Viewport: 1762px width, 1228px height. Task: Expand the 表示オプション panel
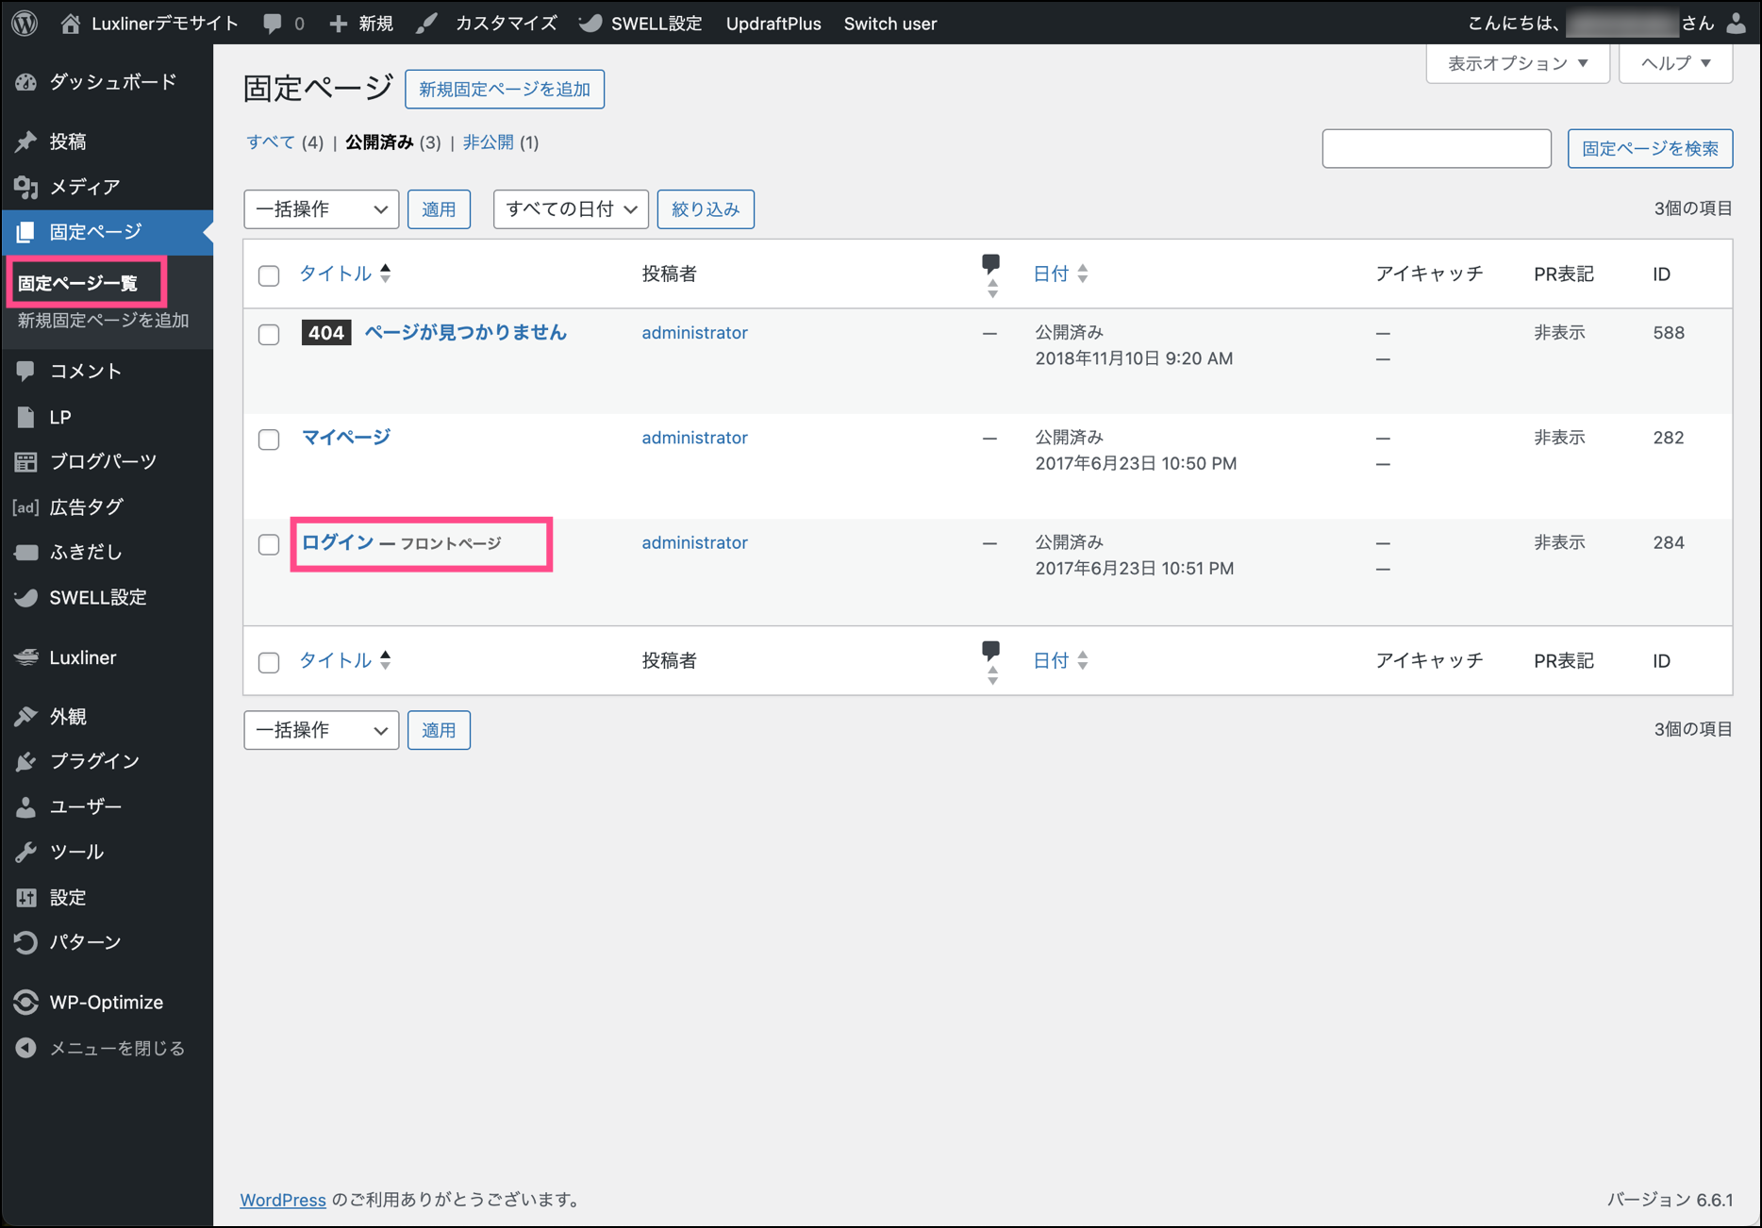pos(1517,63)
